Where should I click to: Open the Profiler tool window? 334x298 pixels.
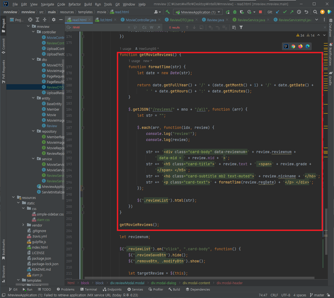(x=156, y=289)
